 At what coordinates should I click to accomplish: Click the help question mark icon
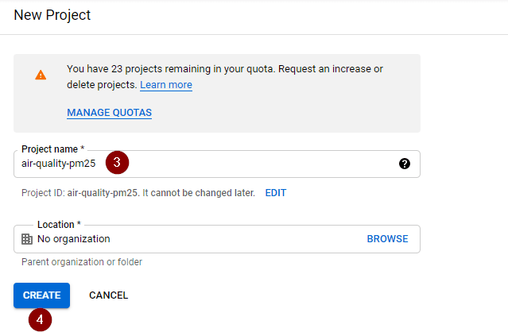(404, 164)
